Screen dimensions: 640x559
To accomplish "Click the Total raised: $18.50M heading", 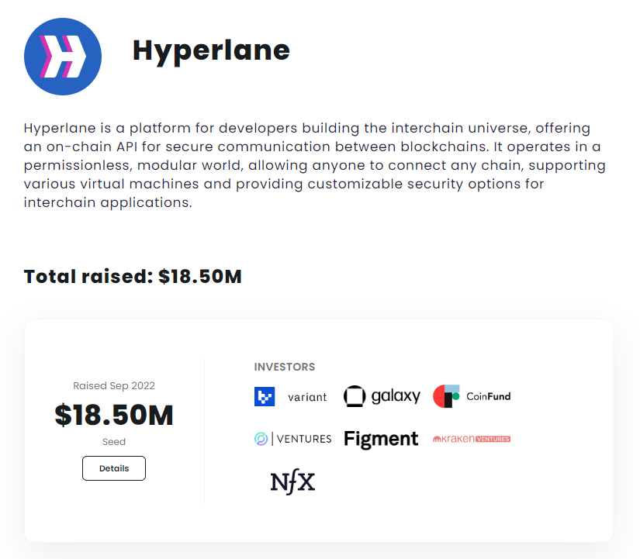I will (x=133, y=277).
